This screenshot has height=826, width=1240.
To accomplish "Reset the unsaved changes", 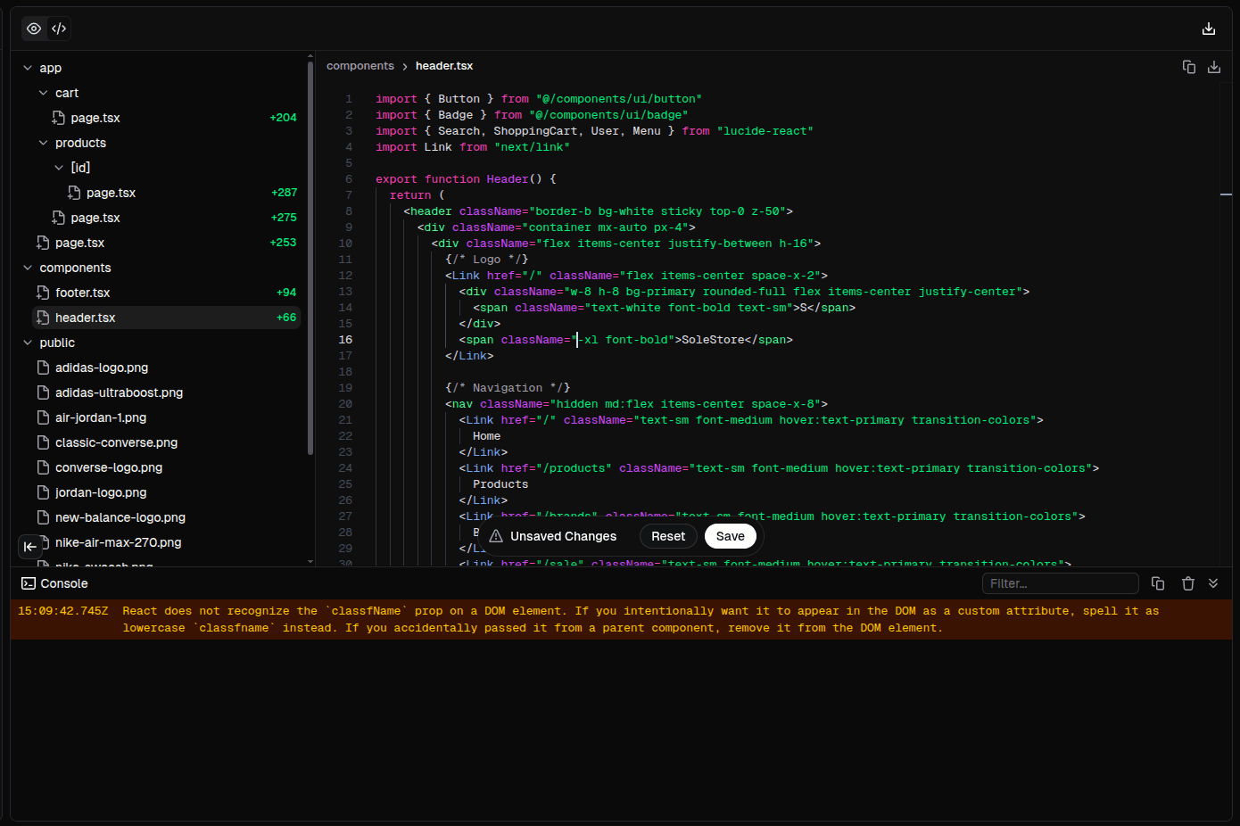I will [668, 536].
